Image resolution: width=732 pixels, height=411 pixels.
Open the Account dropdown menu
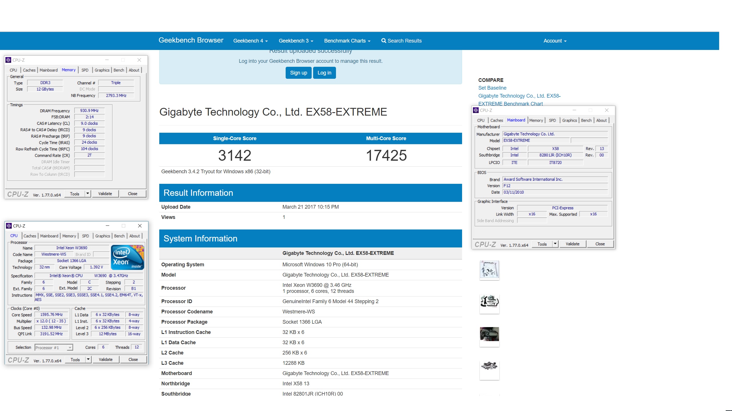pos(555,41)
